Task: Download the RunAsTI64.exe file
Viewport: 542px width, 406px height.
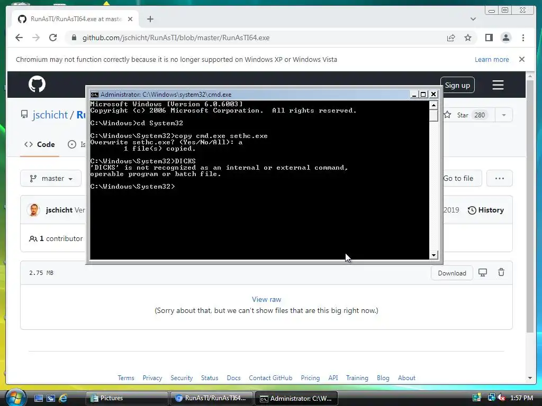Action: pos(452,273)
